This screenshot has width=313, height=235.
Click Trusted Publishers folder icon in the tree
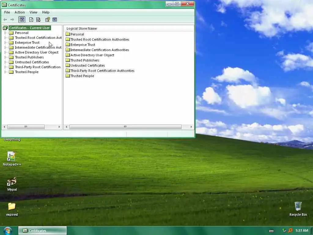(11, 57)
